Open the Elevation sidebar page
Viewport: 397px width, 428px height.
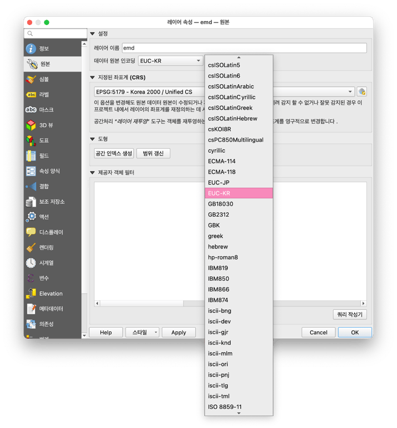click(x=53, y=294)
